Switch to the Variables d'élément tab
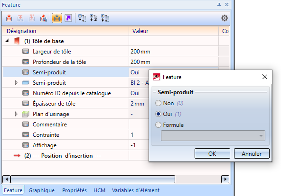281x196 pixels. pos(136,190)
